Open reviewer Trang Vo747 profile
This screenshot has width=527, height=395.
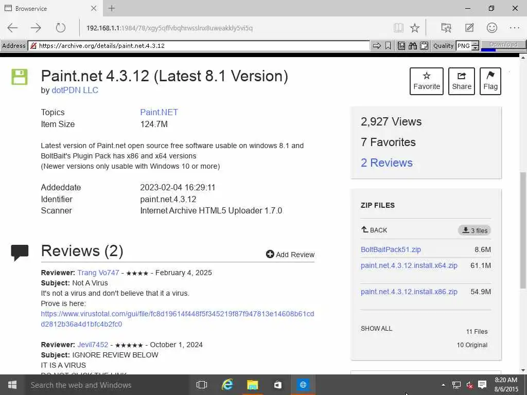point(98,273)
